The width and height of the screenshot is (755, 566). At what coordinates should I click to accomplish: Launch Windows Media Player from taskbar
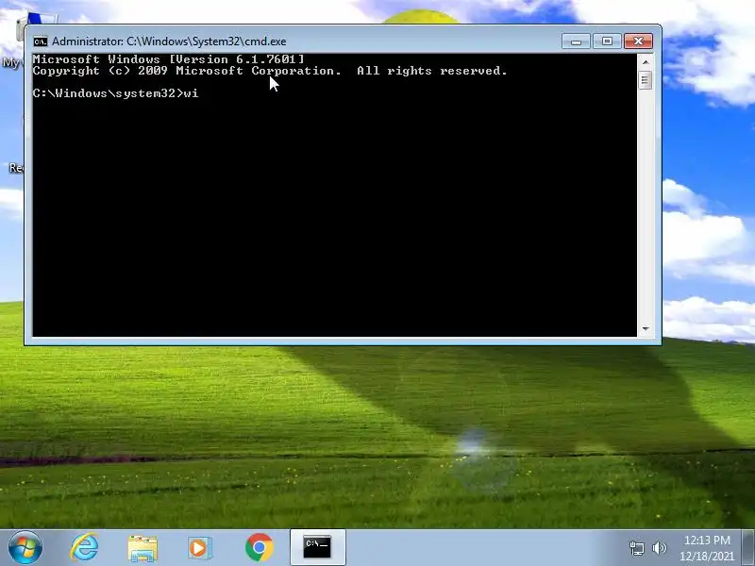point(200,548)
